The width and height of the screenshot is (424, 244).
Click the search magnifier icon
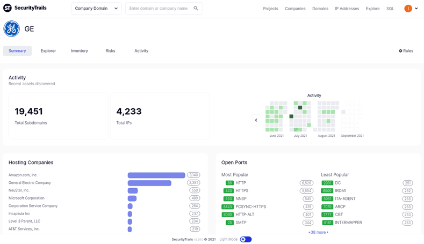196,9
